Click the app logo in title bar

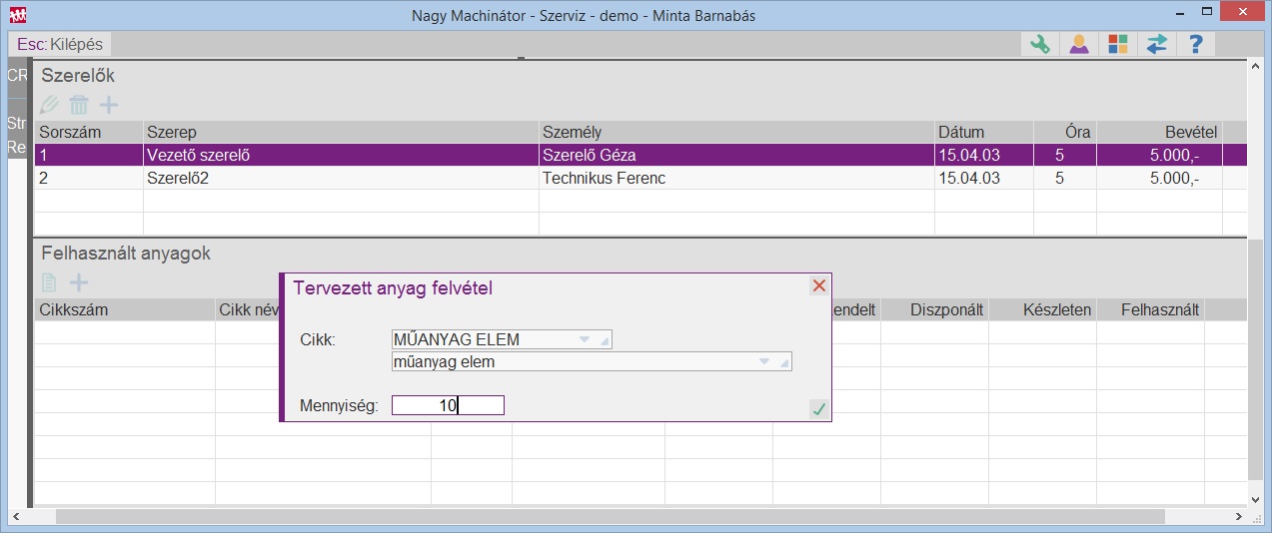click(x=17, y=14)
